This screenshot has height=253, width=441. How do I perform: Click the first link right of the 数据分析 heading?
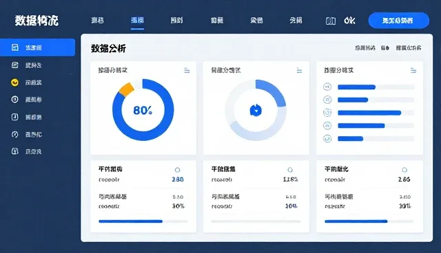pos(365,48)
